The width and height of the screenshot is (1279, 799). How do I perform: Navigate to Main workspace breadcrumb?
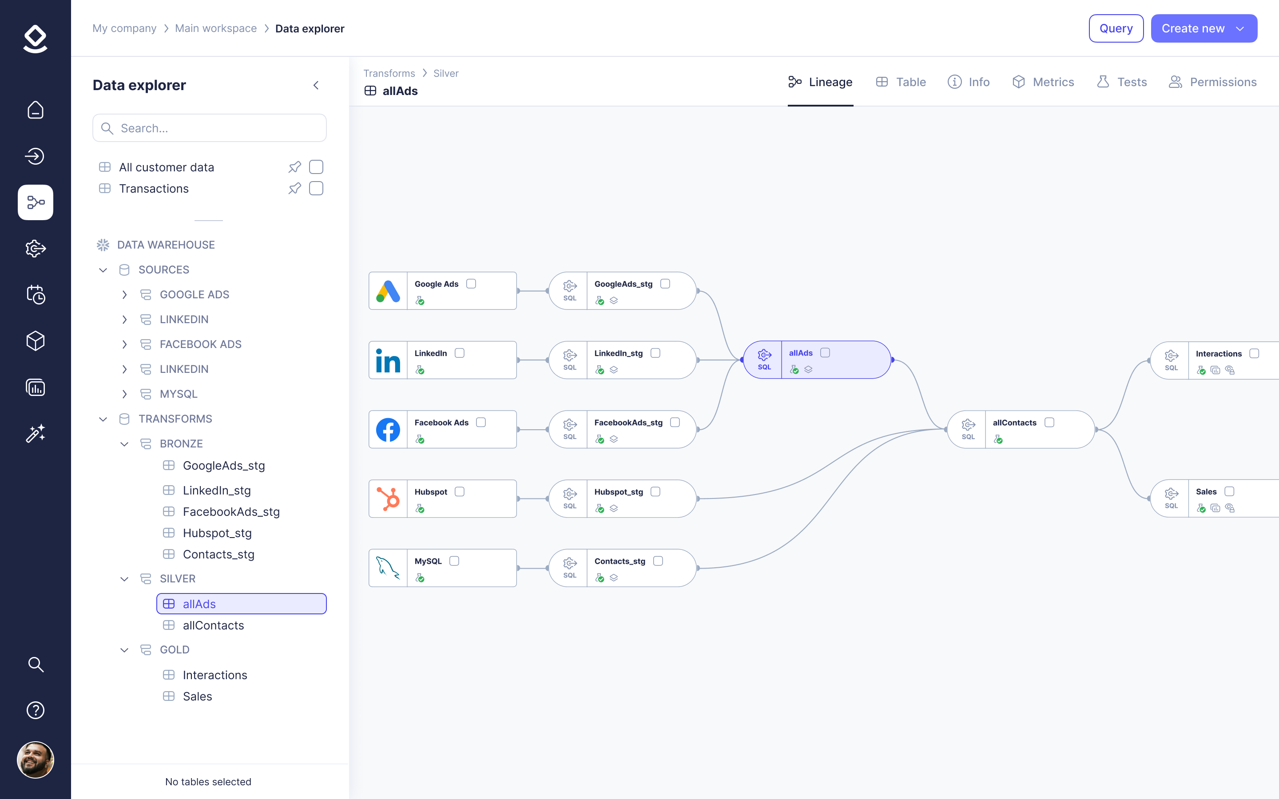216,28
